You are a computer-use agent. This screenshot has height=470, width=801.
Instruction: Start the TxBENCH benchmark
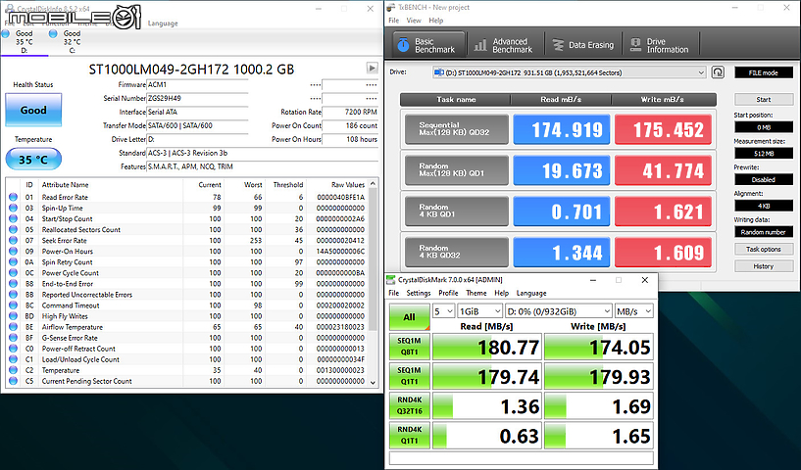[764, 100]
